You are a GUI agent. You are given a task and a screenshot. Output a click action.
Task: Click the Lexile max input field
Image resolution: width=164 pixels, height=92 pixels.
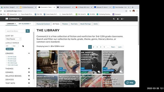point(15,46)
